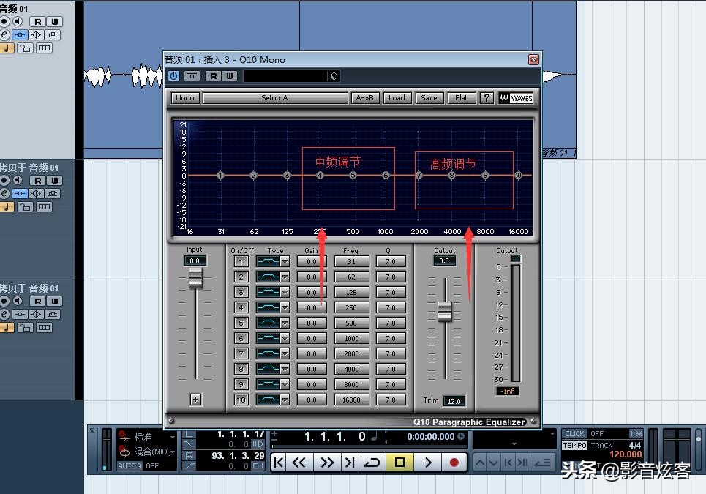The width and height of the screenshot is (706, 494).
Task: Click the Stop transport button
Action: pyautogui.click(x=399, y=463)
